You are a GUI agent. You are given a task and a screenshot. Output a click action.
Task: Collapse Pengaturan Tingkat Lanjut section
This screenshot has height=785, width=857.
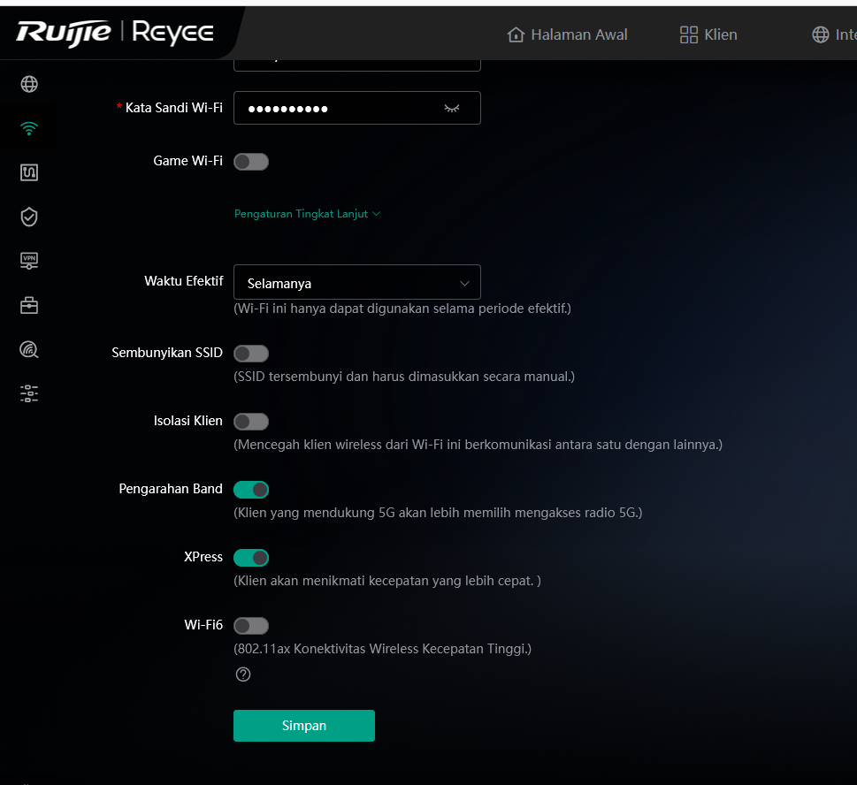click(306, 214)
